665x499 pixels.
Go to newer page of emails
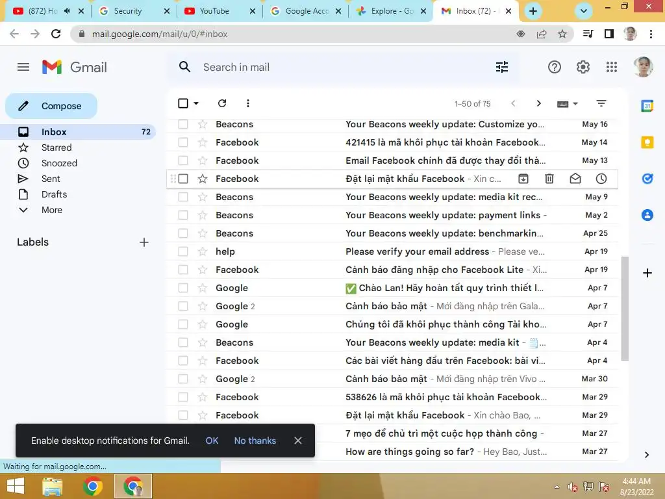pyautogui.click(x=513, y=103)
